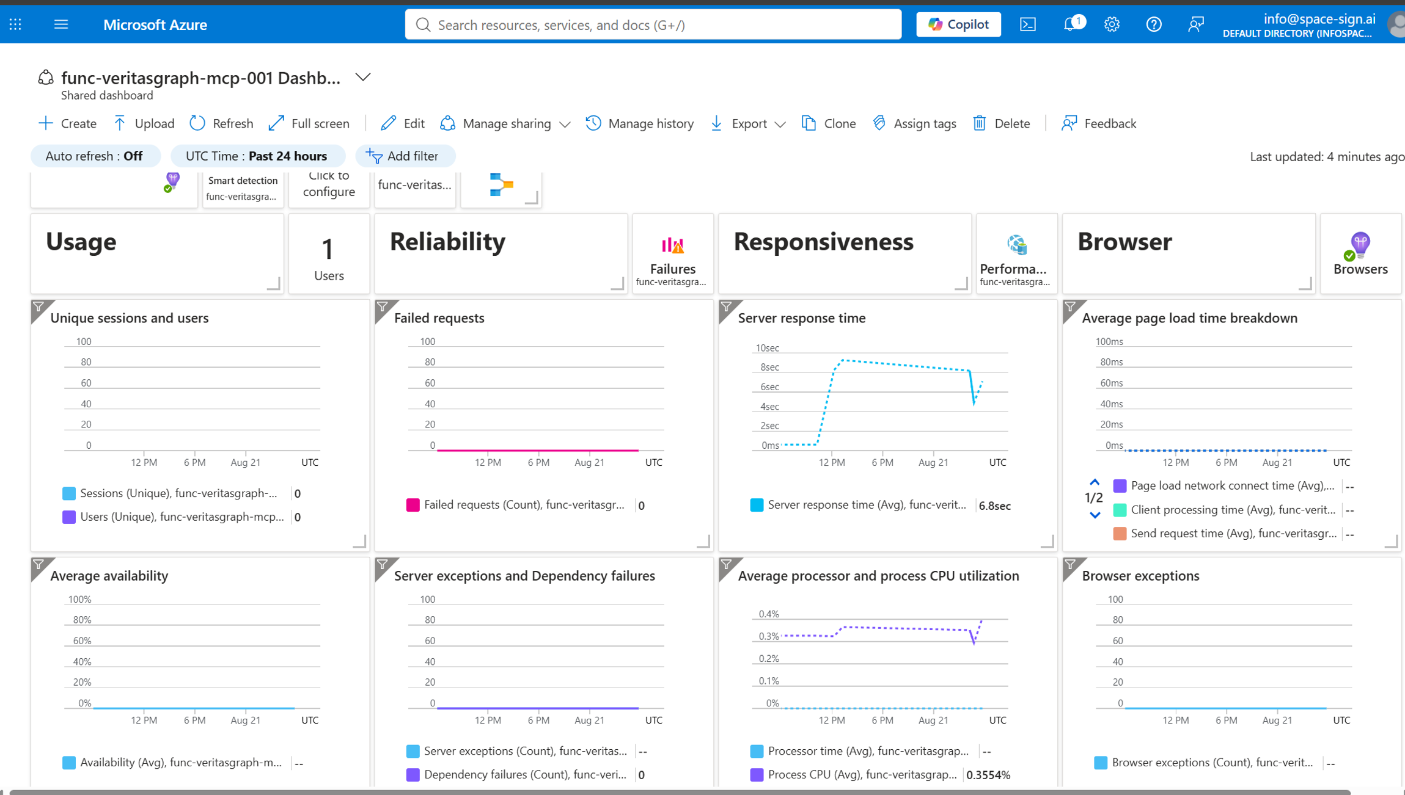This screenshot has width=1405, height=795.
Task: Open the Failures tile icon
Action: click(x=672, y=245)
